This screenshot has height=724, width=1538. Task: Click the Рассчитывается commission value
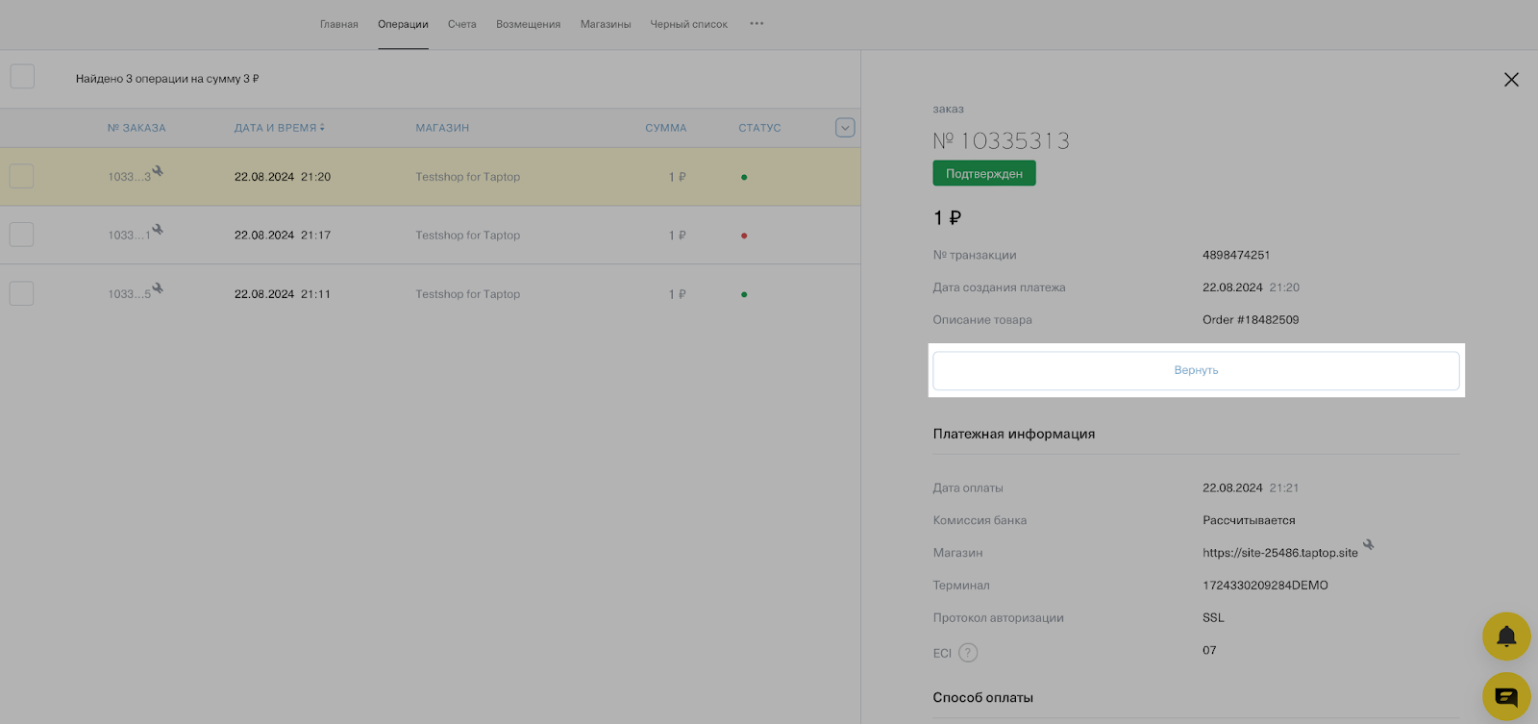(x=1249, y=520)
